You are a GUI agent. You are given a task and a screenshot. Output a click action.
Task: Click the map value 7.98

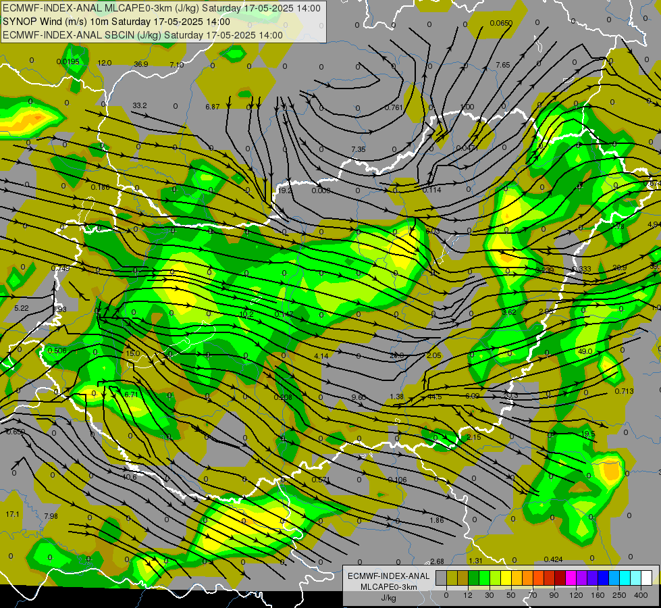point(51,516)
